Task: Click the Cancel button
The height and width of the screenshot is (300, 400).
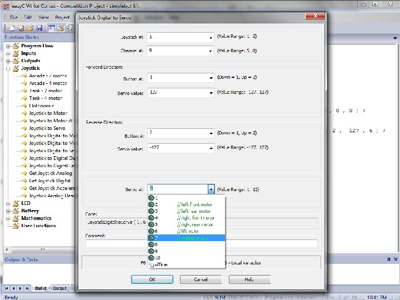Action: click(x=201, y=279)
